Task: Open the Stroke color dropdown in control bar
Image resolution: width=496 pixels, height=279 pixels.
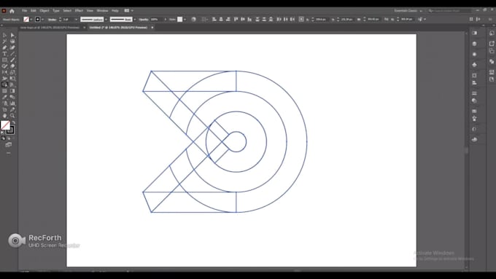Action: click(42, 20)
